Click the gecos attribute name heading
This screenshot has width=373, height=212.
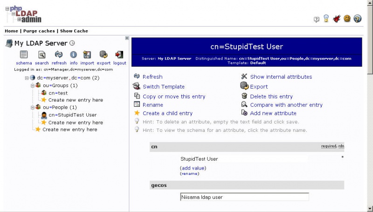click(159, 185)
